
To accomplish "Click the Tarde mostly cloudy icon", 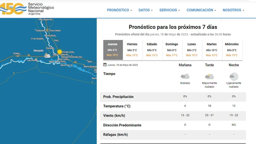I will click(x=209, y=76).
